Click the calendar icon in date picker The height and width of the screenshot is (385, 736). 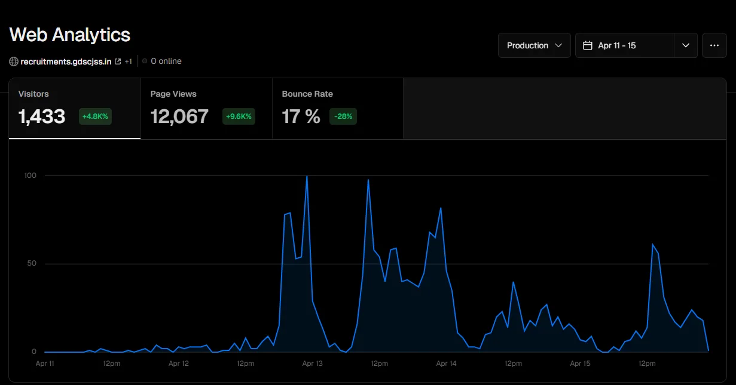(x=587, y=45)
